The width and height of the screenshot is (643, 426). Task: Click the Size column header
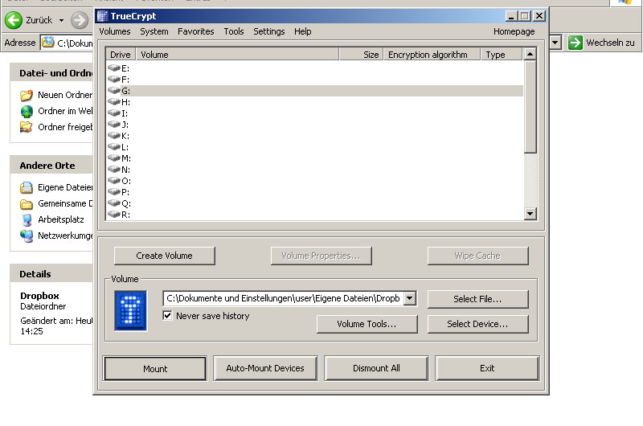[x=361, y=55]
